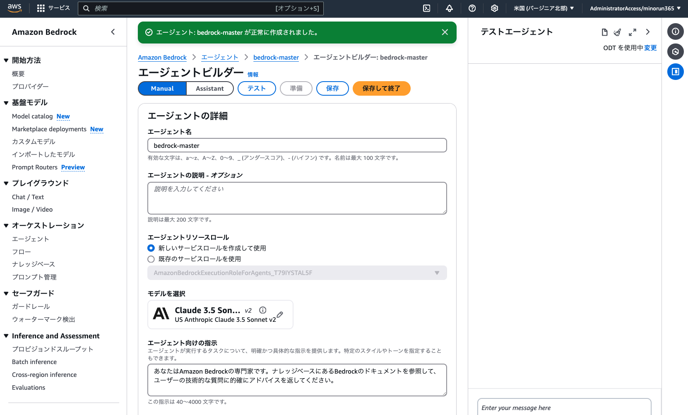This screenshot has height=415, width=688.
Task: Collapse the セーフガード section
Action: (x=6, y=294)
